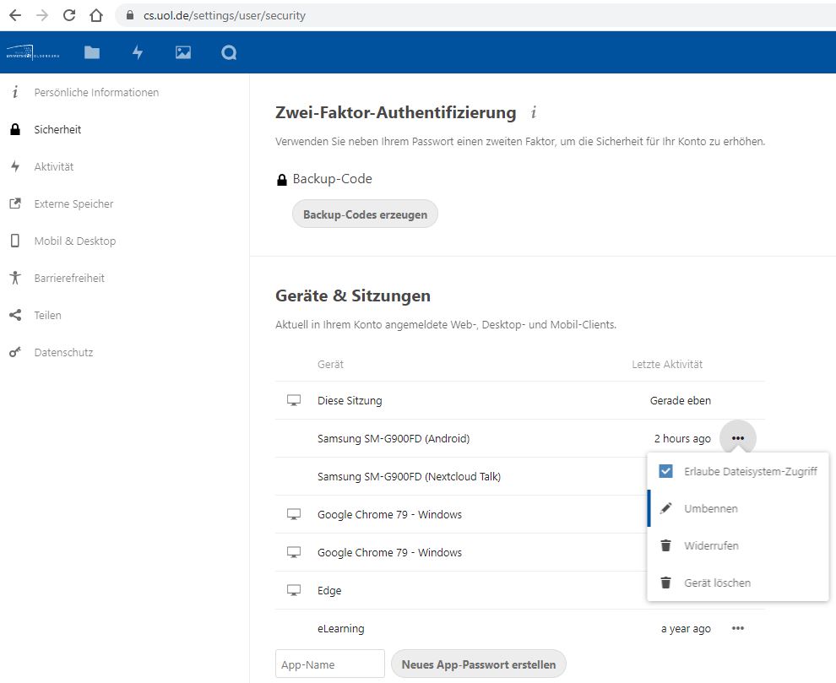
Task: Uncheck Erlaube Dateisystem-Zugriff checkbox
Action: (x=666, y=471)
